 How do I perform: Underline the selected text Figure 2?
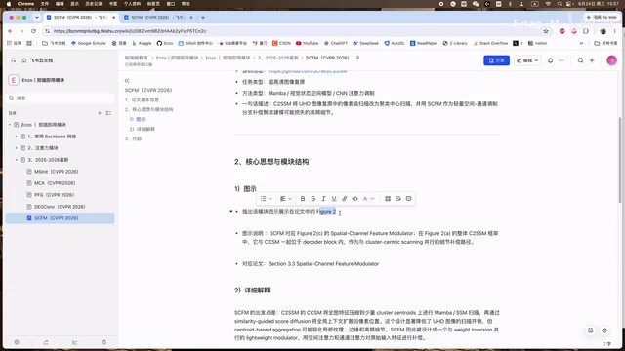pyautogui.click(x=334, y=198)
